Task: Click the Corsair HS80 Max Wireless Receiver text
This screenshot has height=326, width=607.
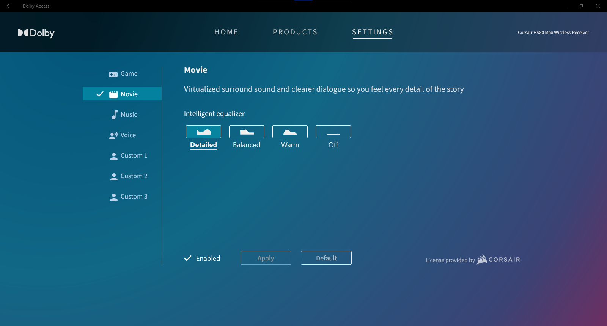Action: point(554,33)
